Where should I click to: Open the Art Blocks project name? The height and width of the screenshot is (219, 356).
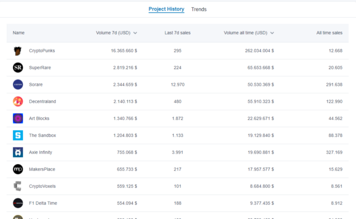point(39,119)
